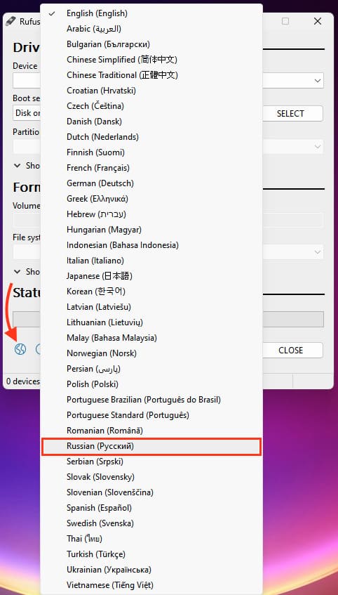Expand the advanced format options chevron
This screenshot has width=338, height=595.
tap(17, 272)
